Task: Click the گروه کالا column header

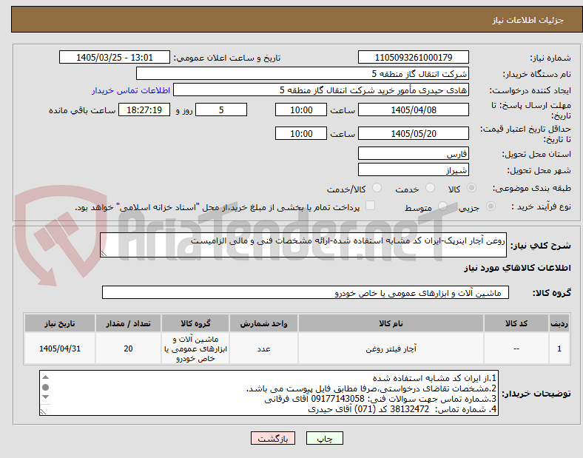Action: point(195,323)
